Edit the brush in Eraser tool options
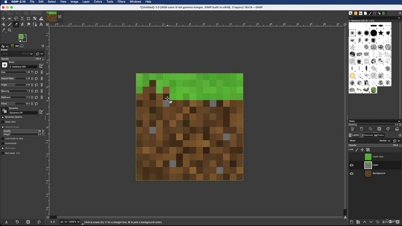Viewport: 402px width, 226px height. click(x=41, y=66)
